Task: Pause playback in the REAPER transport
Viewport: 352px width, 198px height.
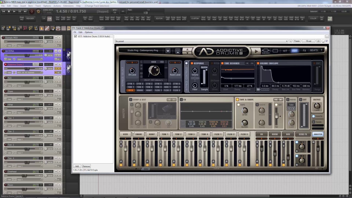Action: coord(20,11)
